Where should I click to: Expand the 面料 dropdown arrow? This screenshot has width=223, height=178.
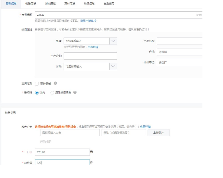[x=113, y=66]
